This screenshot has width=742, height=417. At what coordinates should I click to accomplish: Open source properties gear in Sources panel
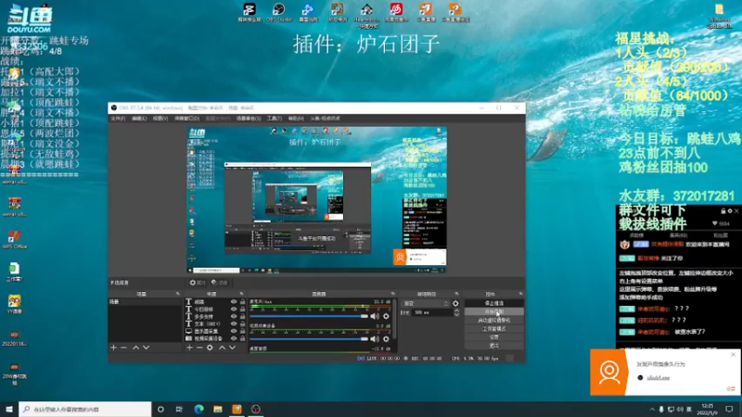210,347
